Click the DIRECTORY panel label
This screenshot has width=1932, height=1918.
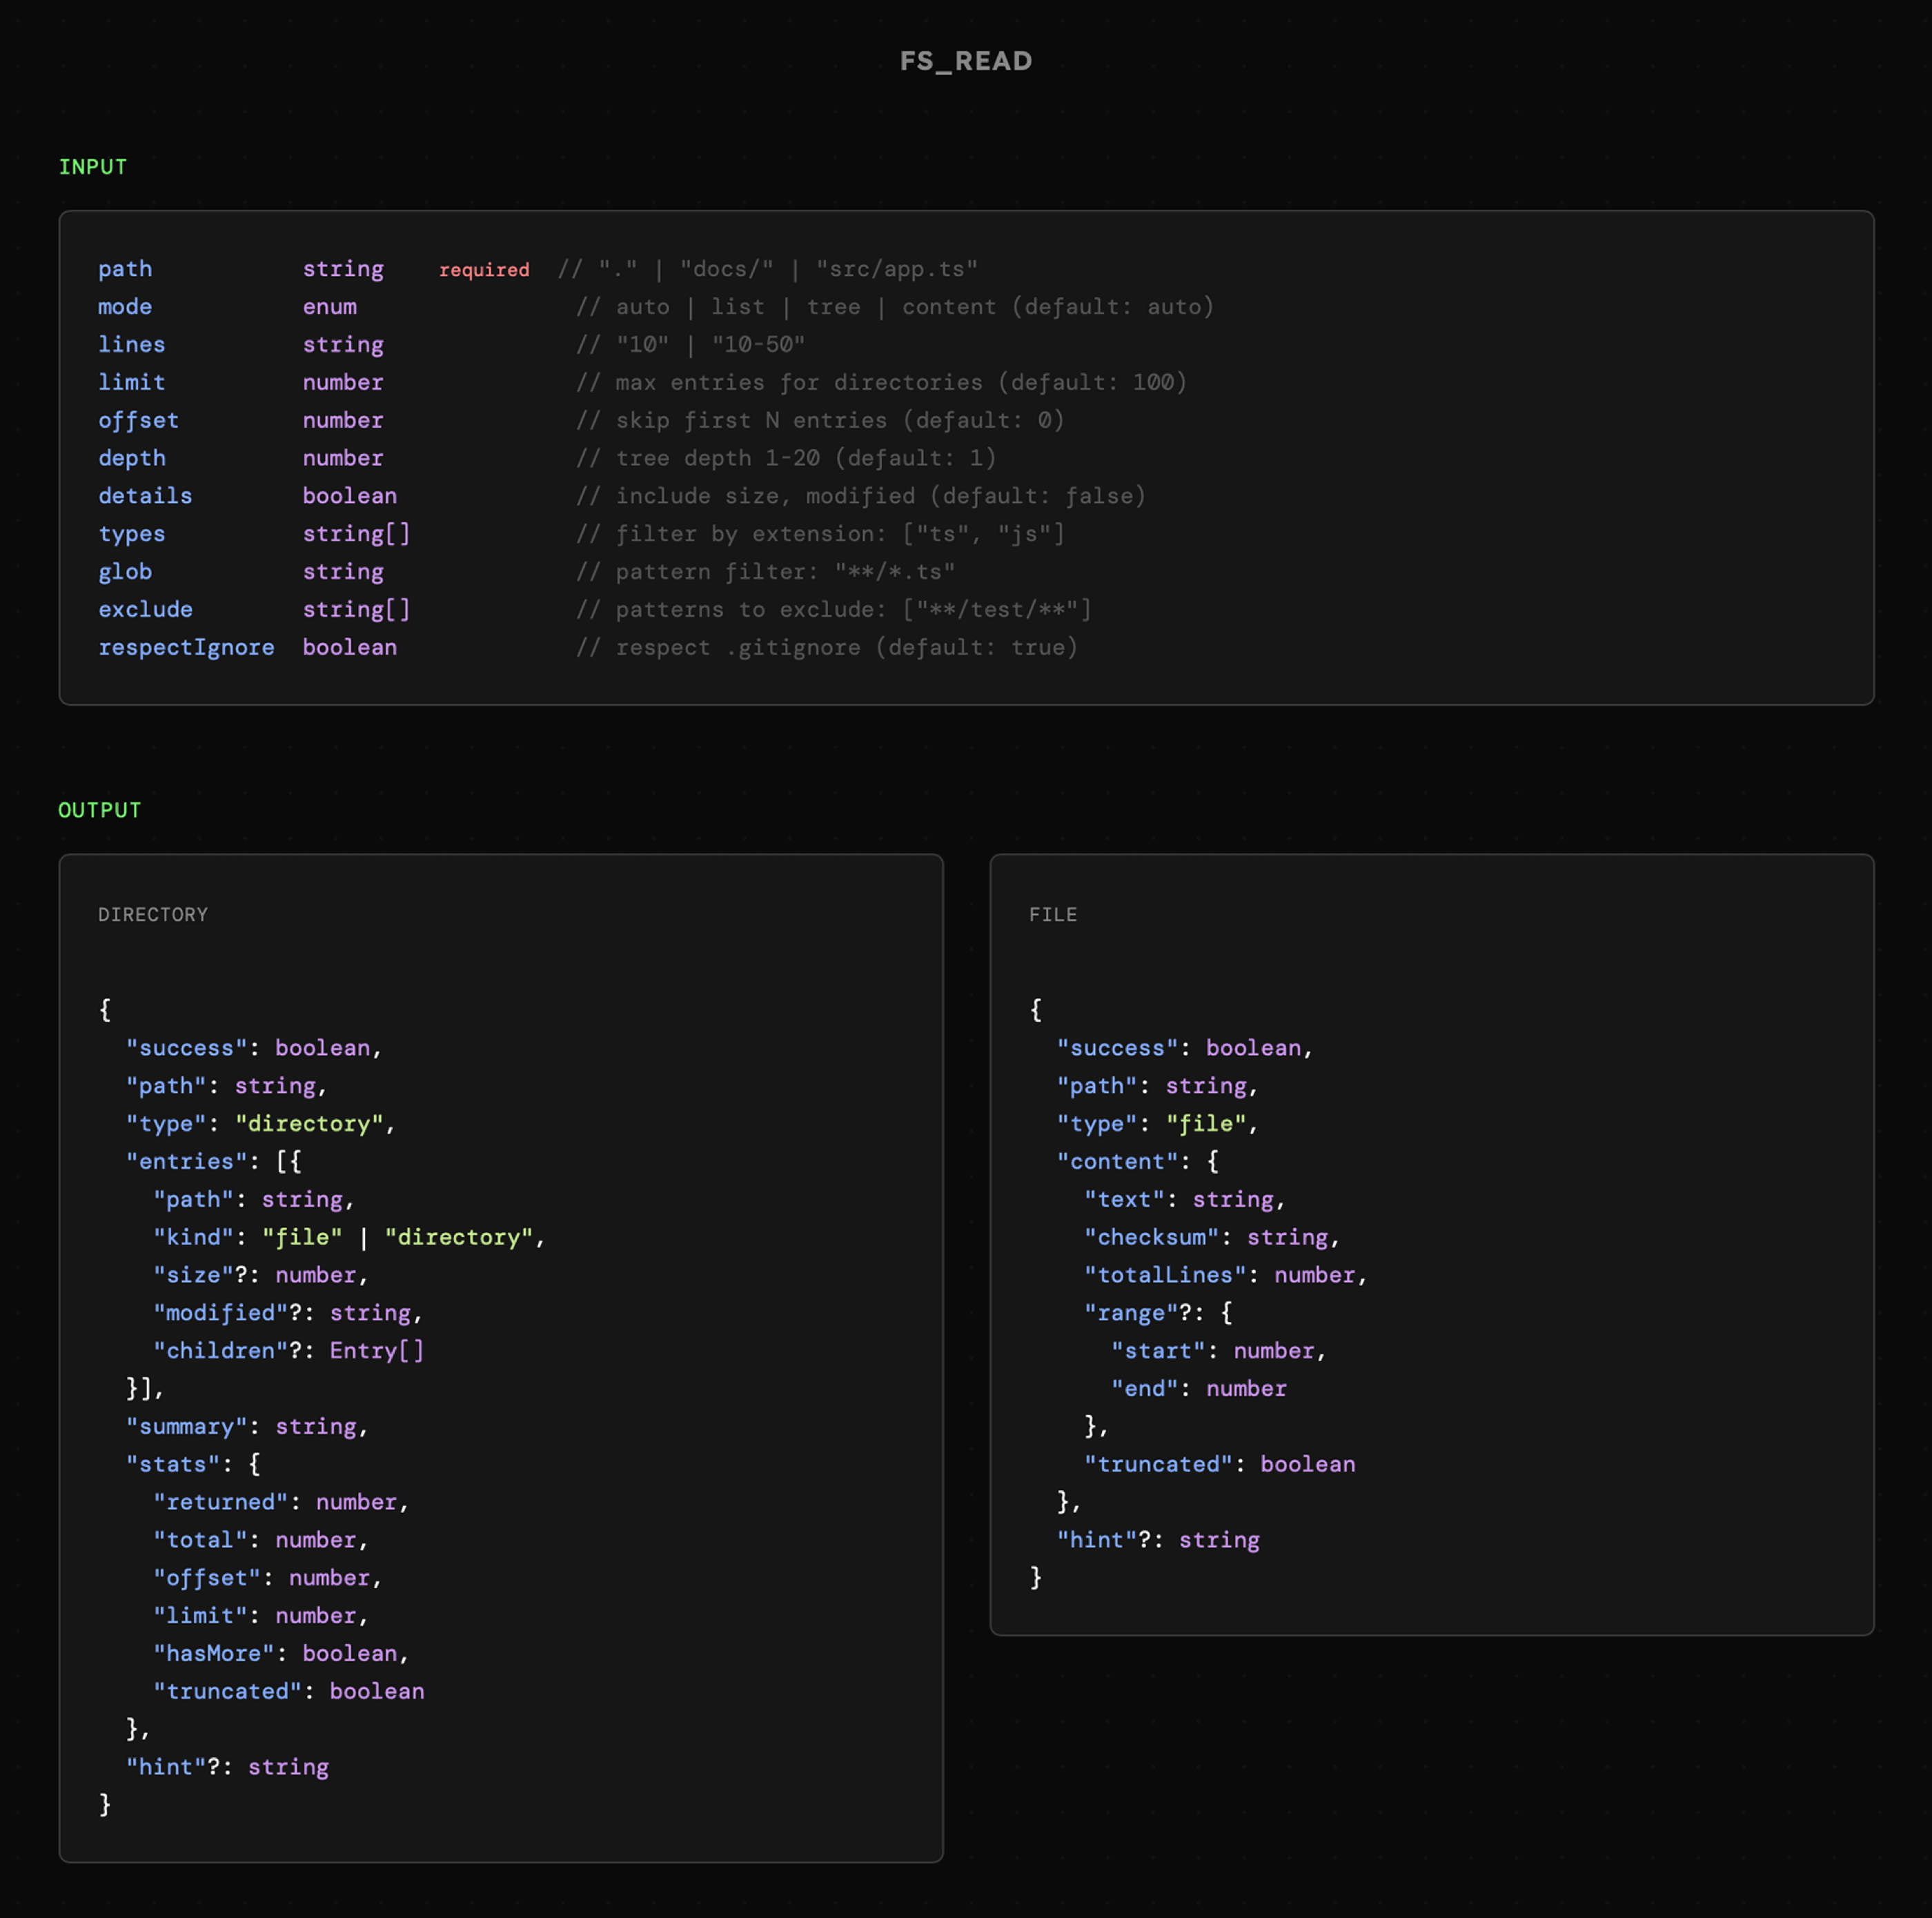pos(153,914)
